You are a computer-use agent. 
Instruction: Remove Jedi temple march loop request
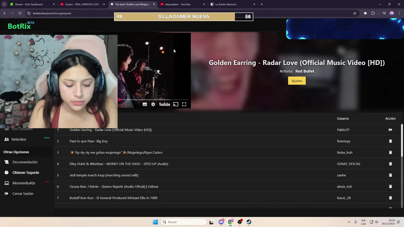(x=390, y=175)
